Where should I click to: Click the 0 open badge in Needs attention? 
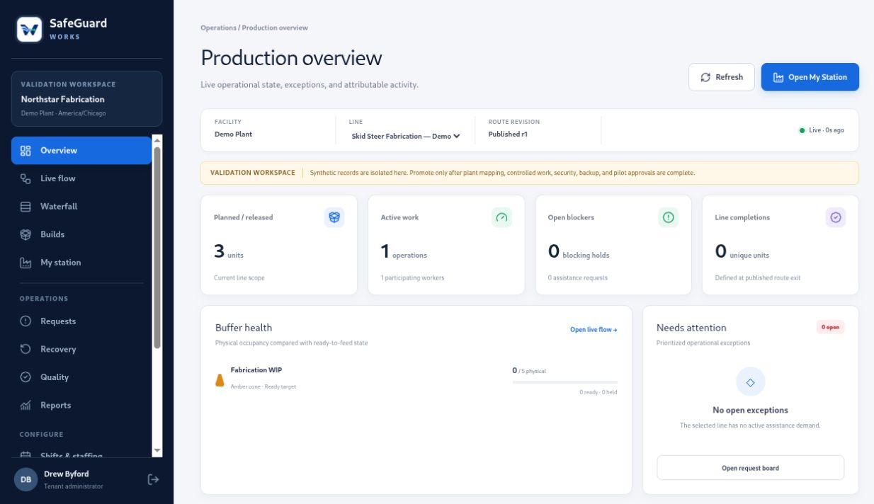(x=830, y=327)
